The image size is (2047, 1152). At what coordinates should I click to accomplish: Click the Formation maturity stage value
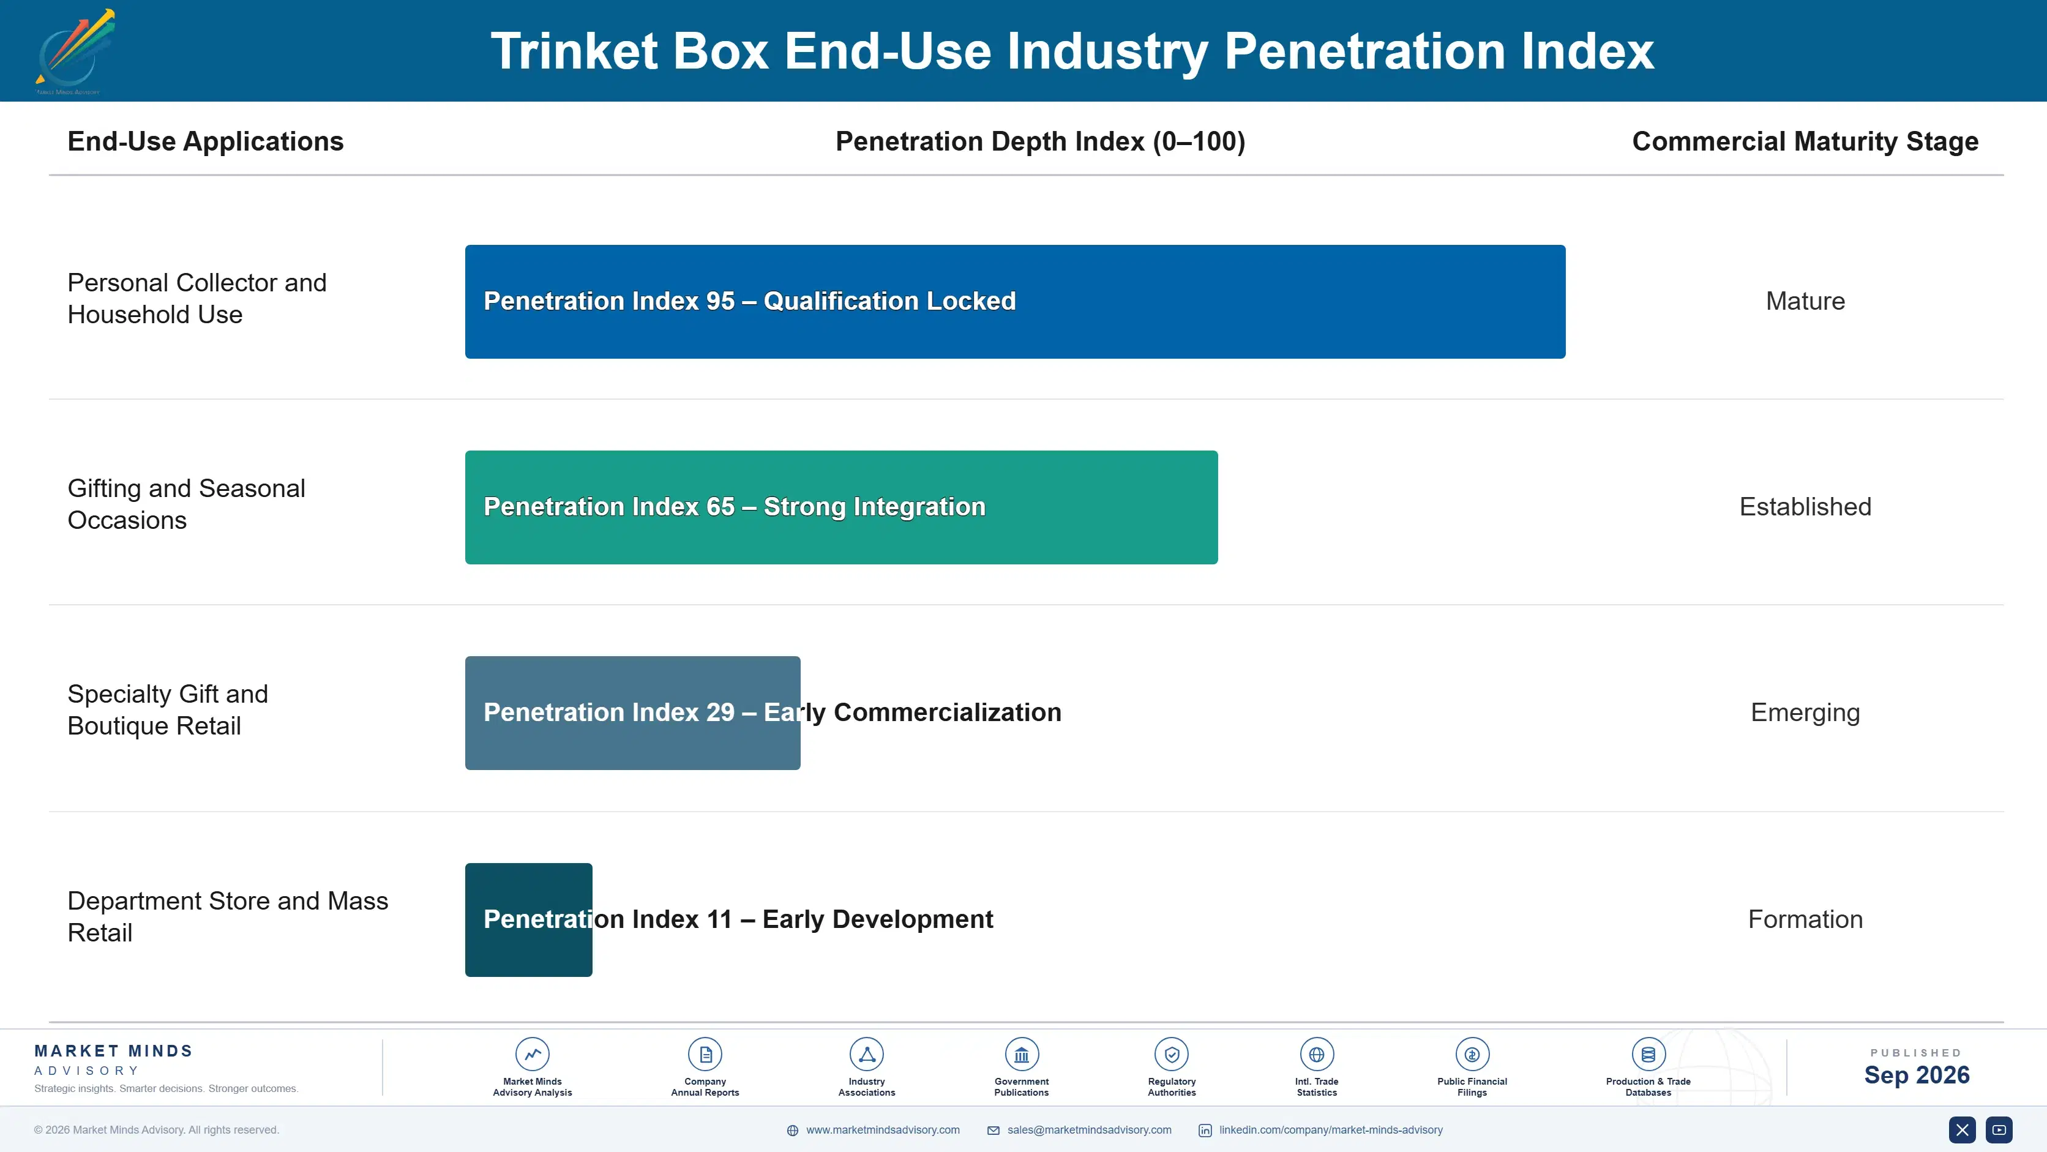(x=1805, y=919)
